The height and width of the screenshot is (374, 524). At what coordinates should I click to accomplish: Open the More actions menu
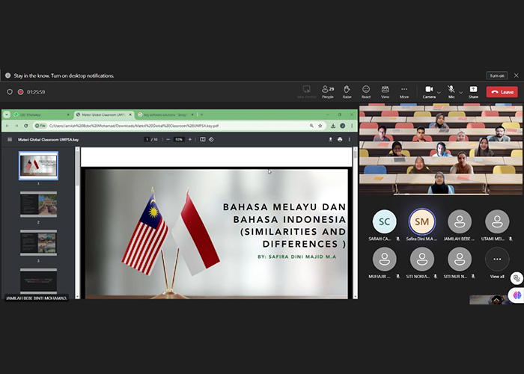pyautogui.click(x=404, y=92)
